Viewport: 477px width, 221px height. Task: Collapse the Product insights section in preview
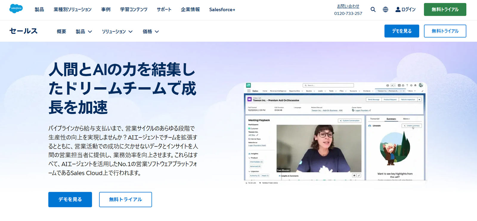pyautogui.click(x=250, y=158)
